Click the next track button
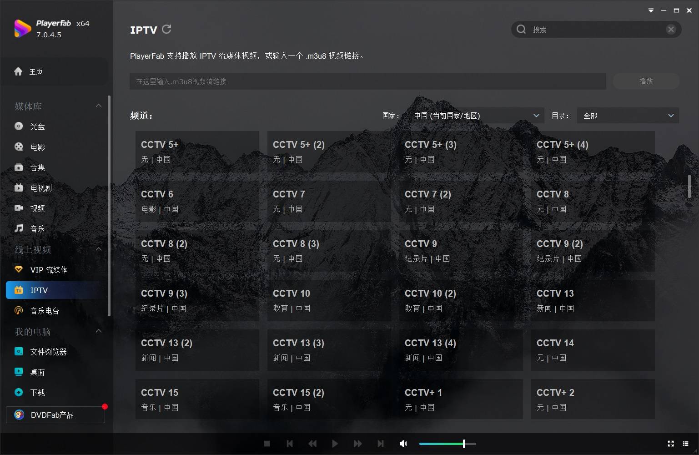 pos(381,444)
